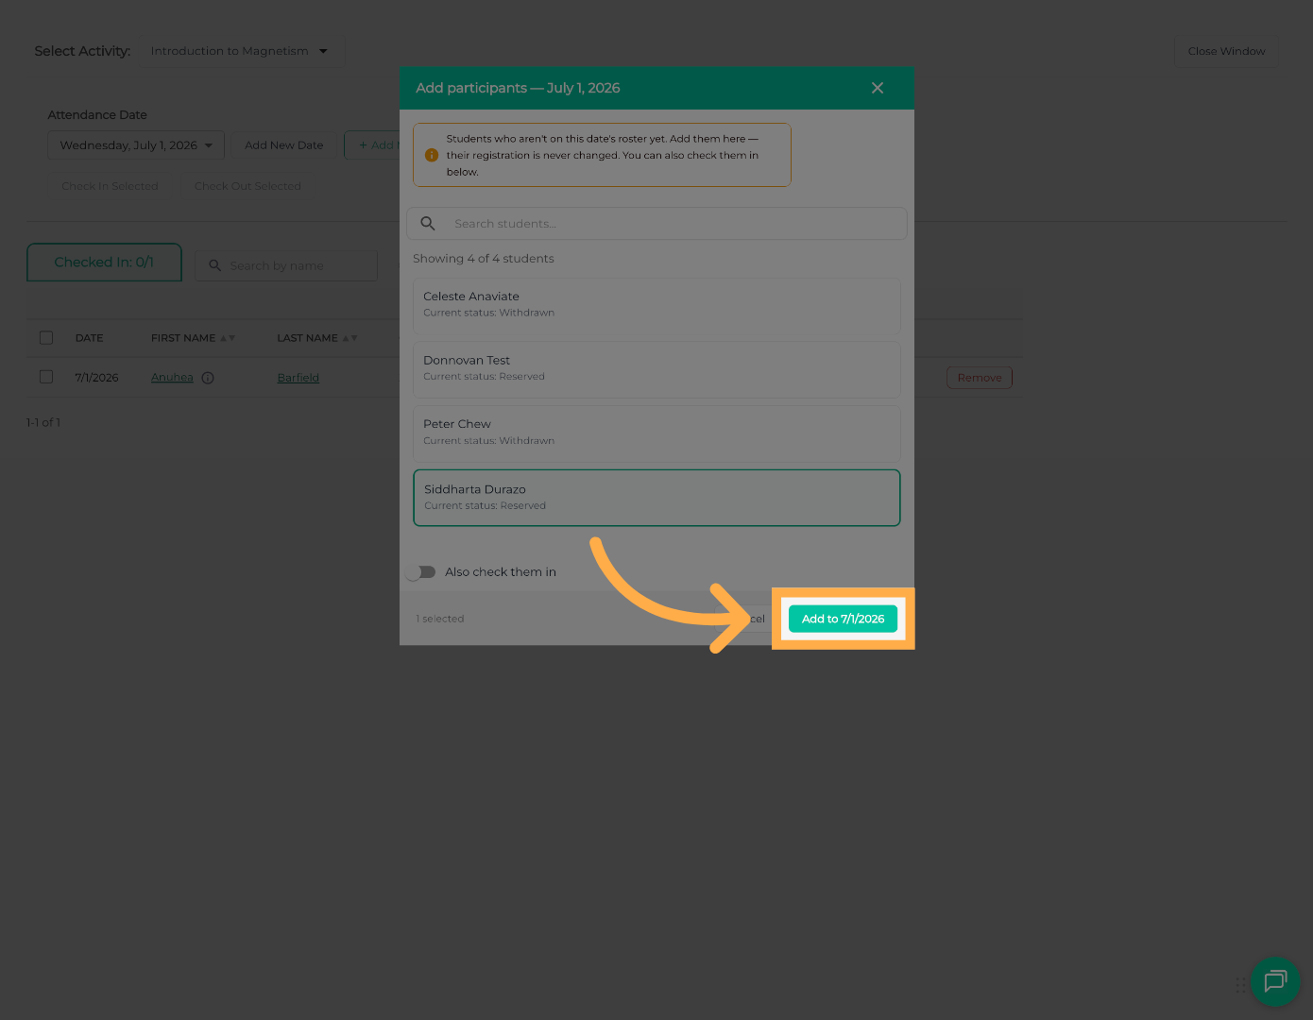
Task: Focus the Search by name field
Action: 286,266
